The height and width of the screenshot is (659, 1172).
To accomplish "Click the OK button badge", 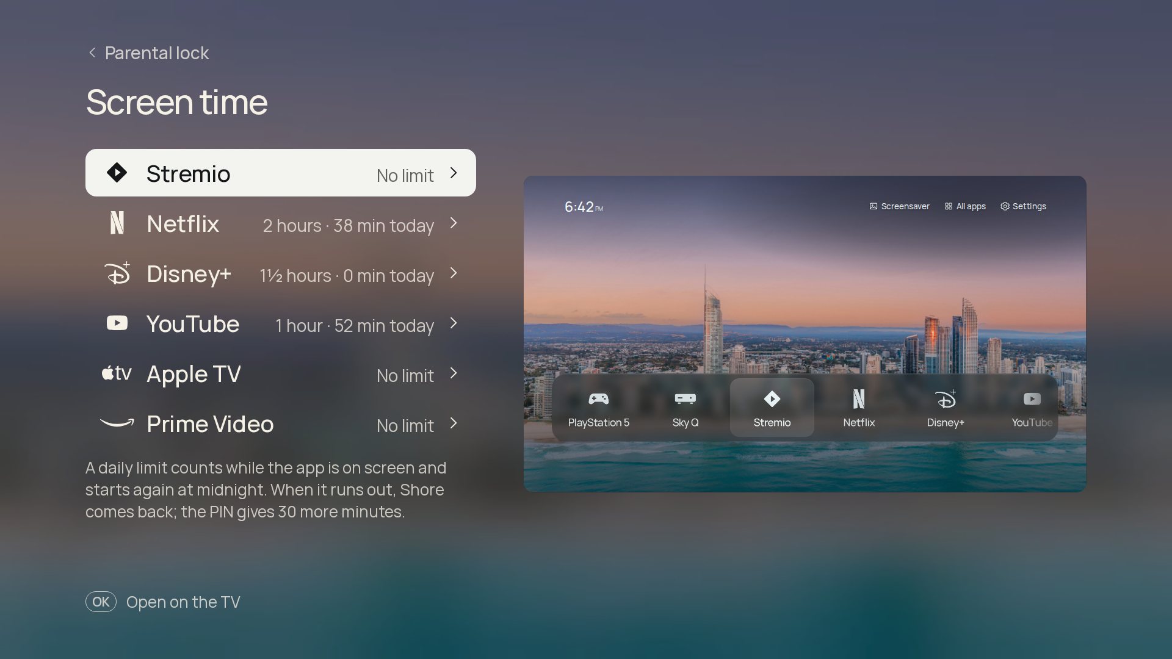I will pyautogui.click(x=101, y=602).
